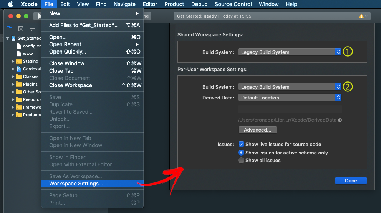Open the Debug menu
This screenshot has width=381, height=213.
(199, 4)
